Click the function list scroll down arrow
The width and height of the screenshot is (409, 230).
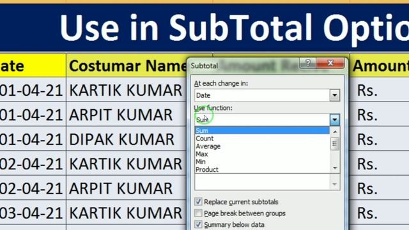coord(335,168)
